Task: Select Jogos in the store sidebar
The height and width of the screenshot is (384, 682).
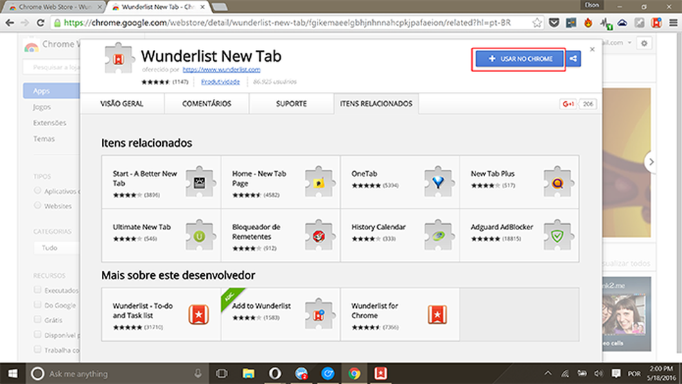Action: [x=42, y=107]
